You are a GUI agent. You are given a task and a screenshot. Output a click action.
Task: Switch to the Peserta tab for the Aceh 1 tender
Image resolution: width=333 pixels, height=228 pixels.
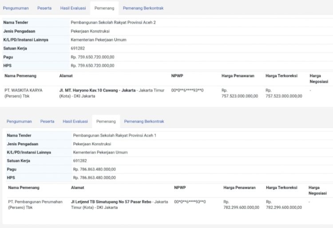[x=47, y=121]
